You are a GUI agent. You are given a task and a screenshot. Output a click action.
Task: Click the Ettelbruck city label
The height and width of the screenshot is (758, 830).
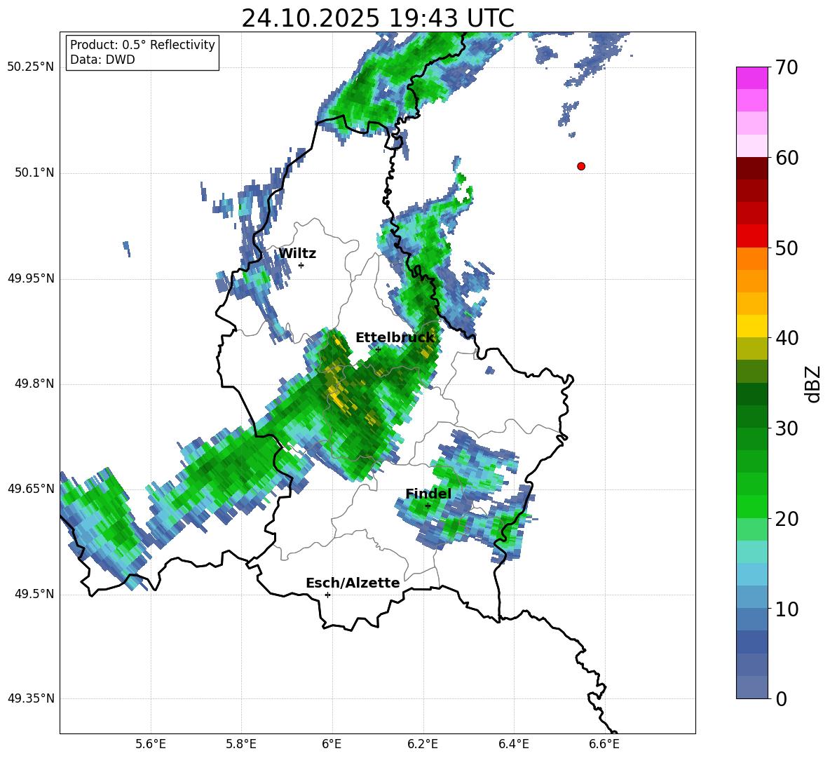coord(395,338)
